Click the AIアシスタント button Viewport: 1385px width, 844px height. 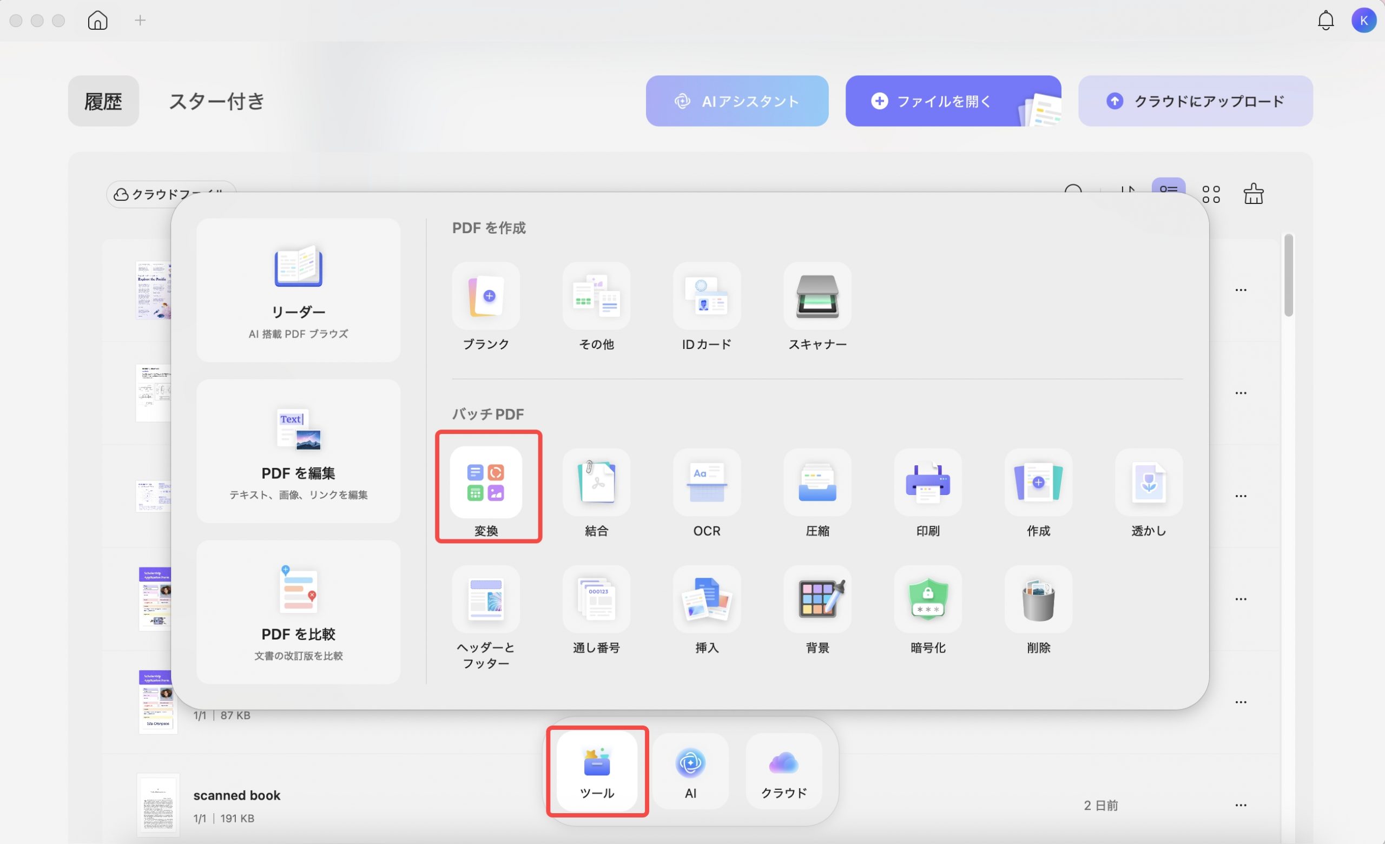tap(737, 101)
